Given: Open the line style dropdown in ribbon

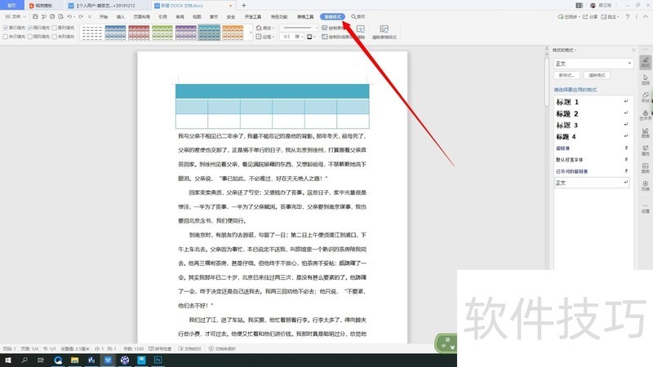Looking at the screenshot, I should point(299,28).
